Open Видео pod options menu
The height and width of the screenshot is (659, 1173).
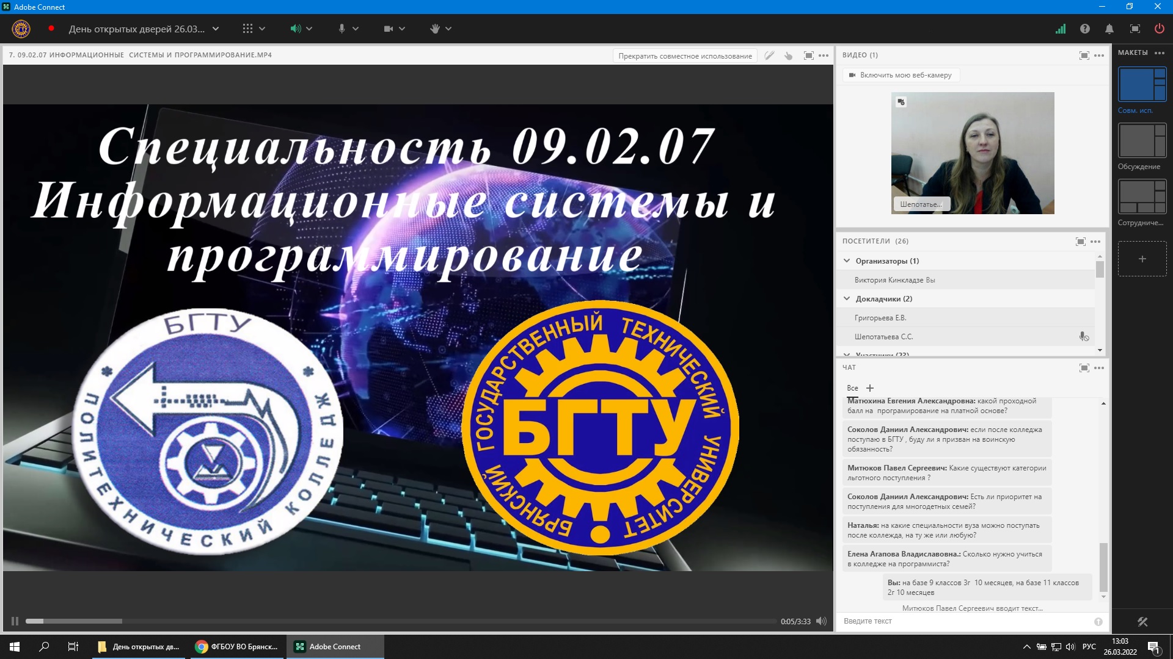coord(1099,56)
